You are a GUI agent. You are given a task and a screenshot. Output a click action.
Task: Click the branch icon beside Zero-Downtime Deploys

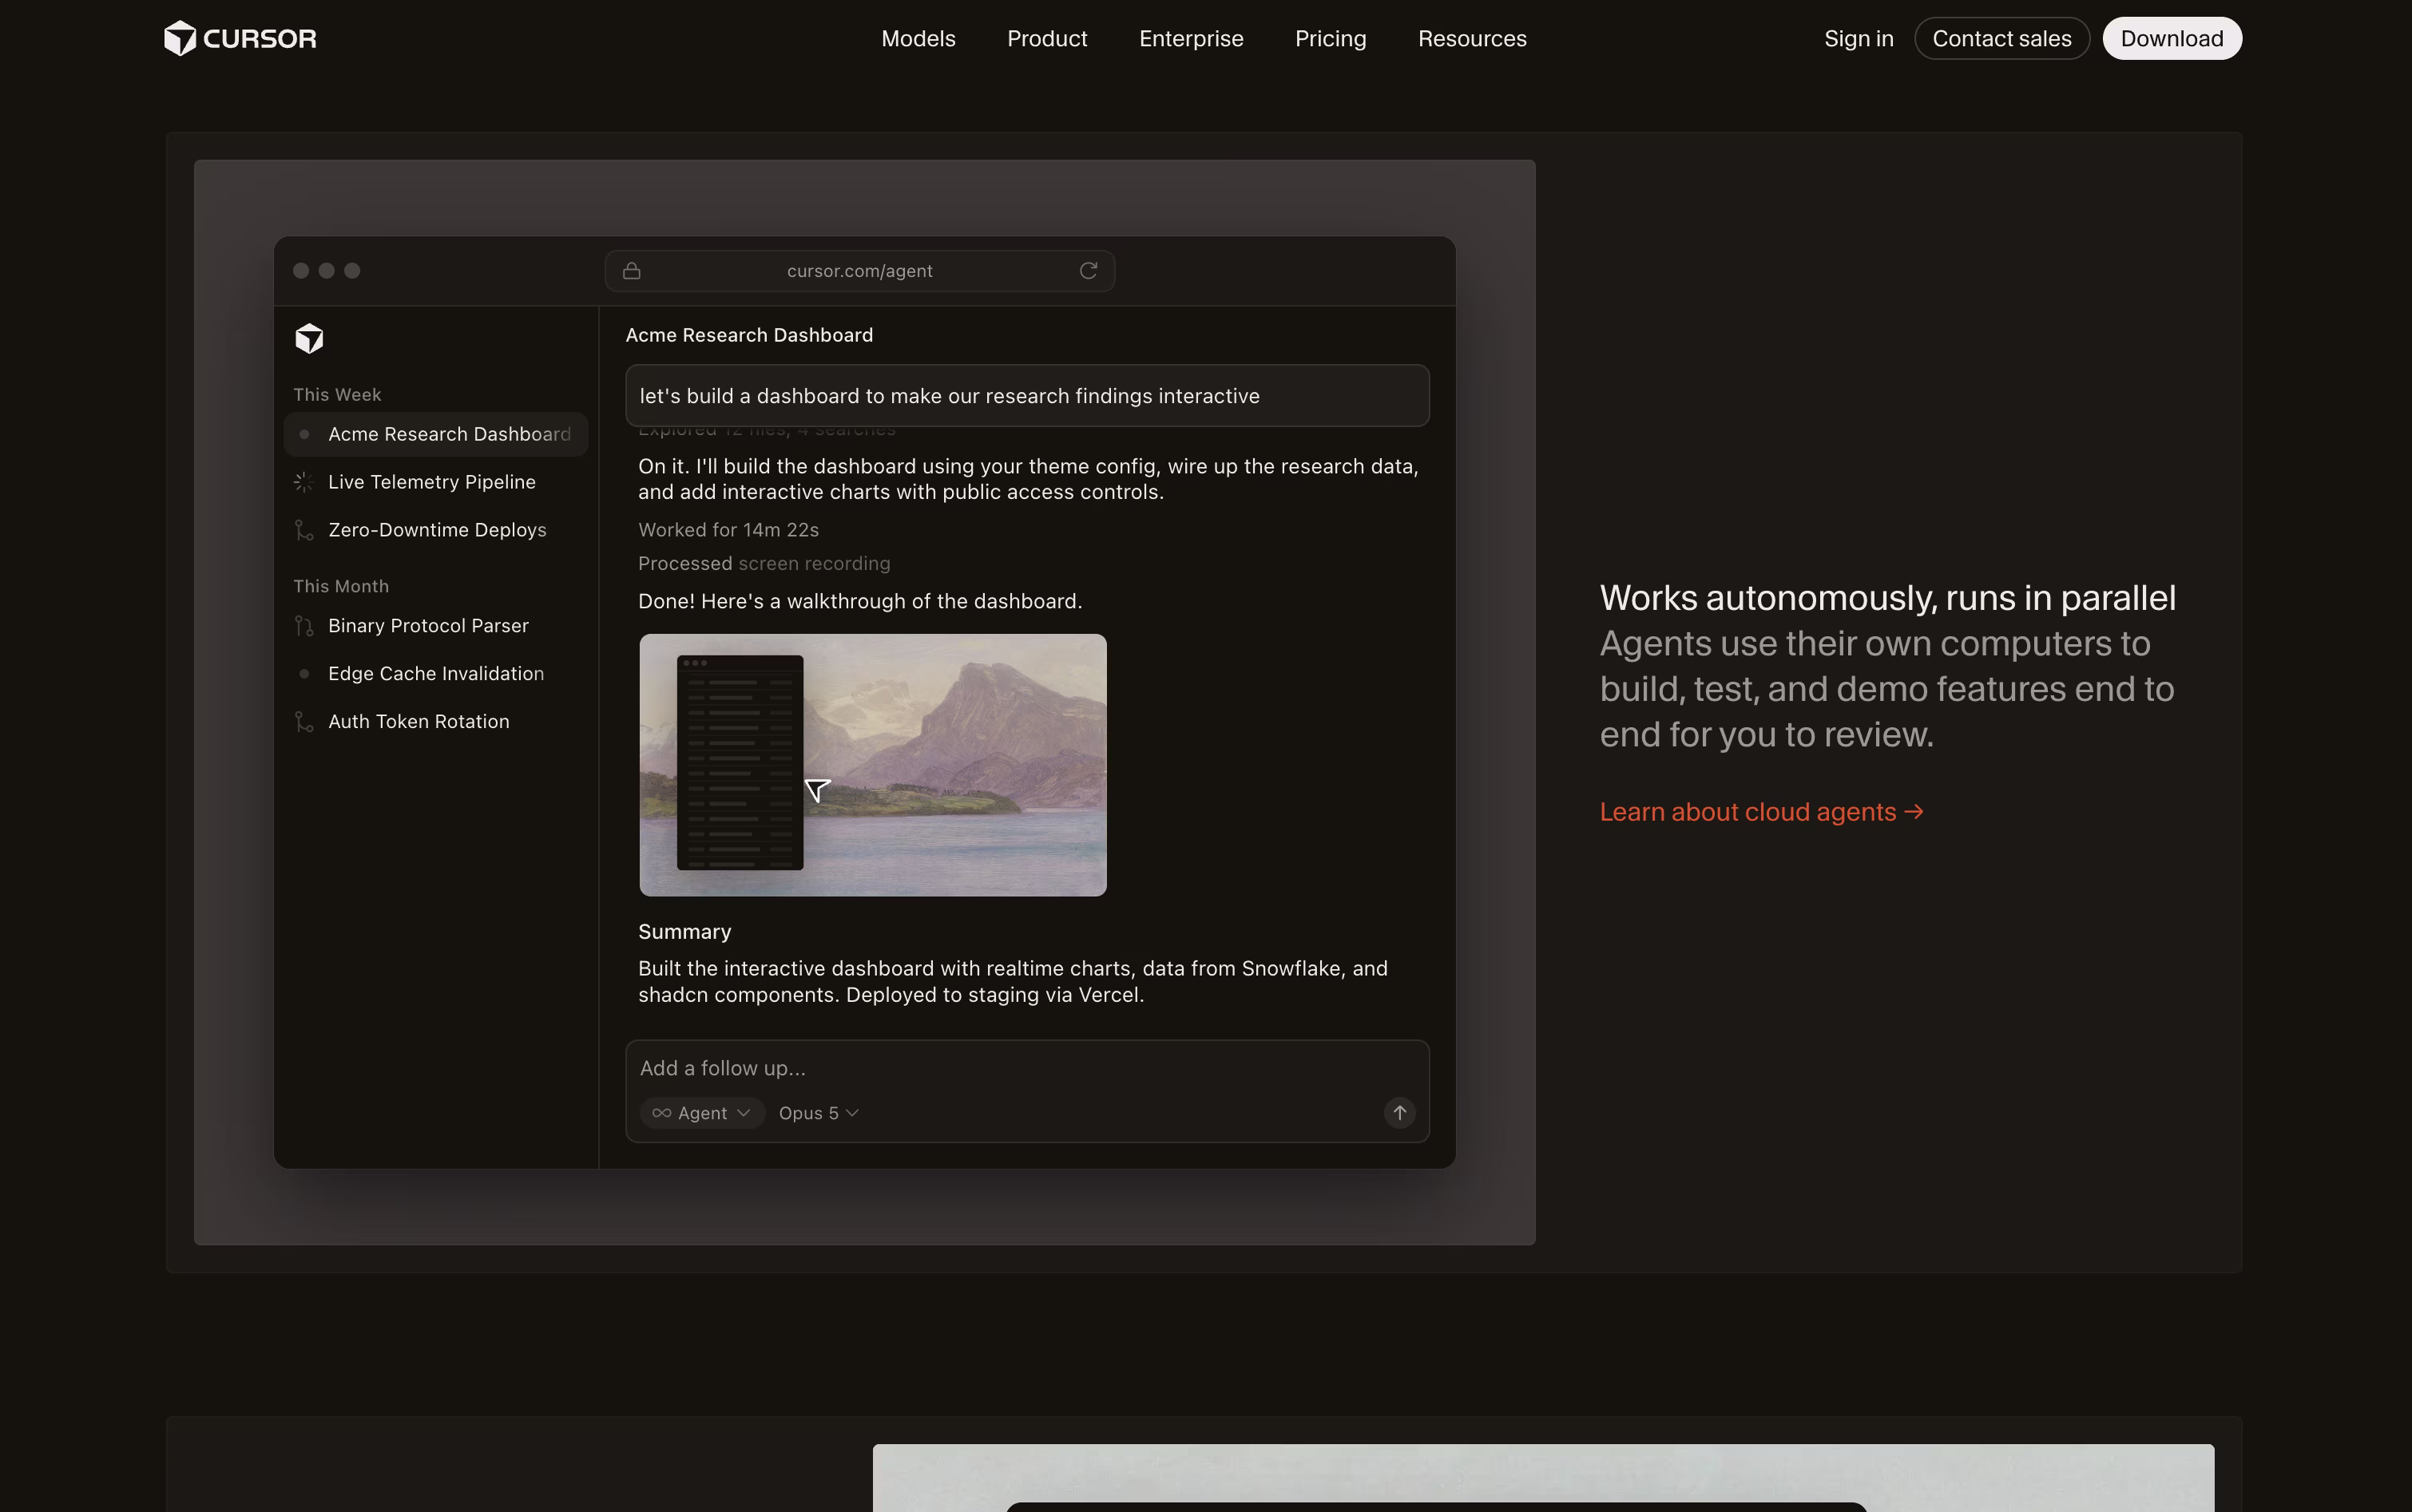pos(304,530)
